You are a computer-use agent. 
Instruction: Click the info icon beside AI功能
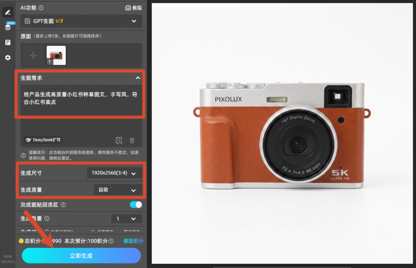click(41, 8)
